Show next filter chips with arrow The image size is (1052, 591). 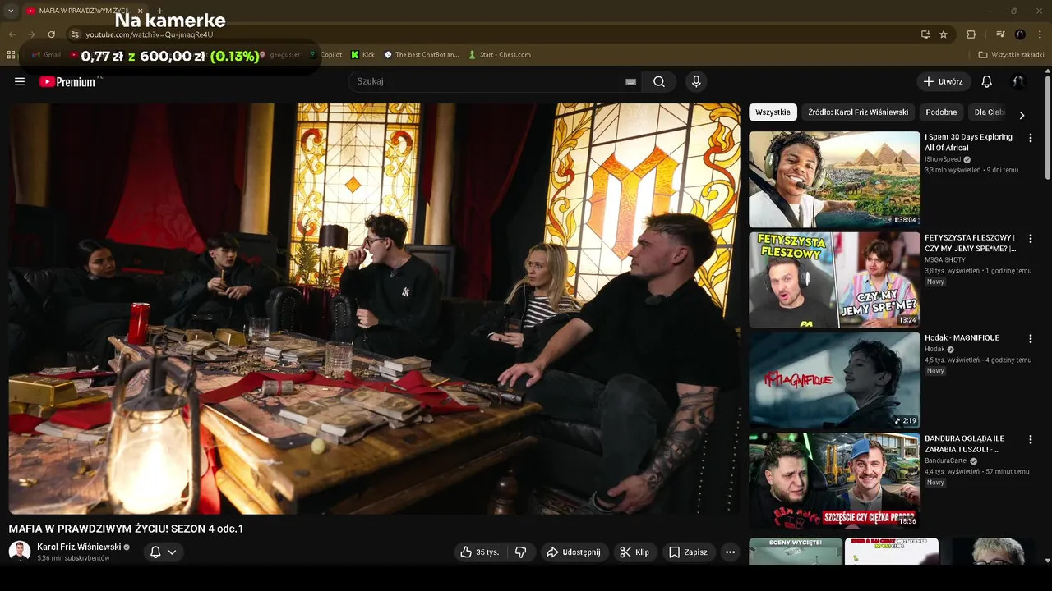pos(1022,115)
